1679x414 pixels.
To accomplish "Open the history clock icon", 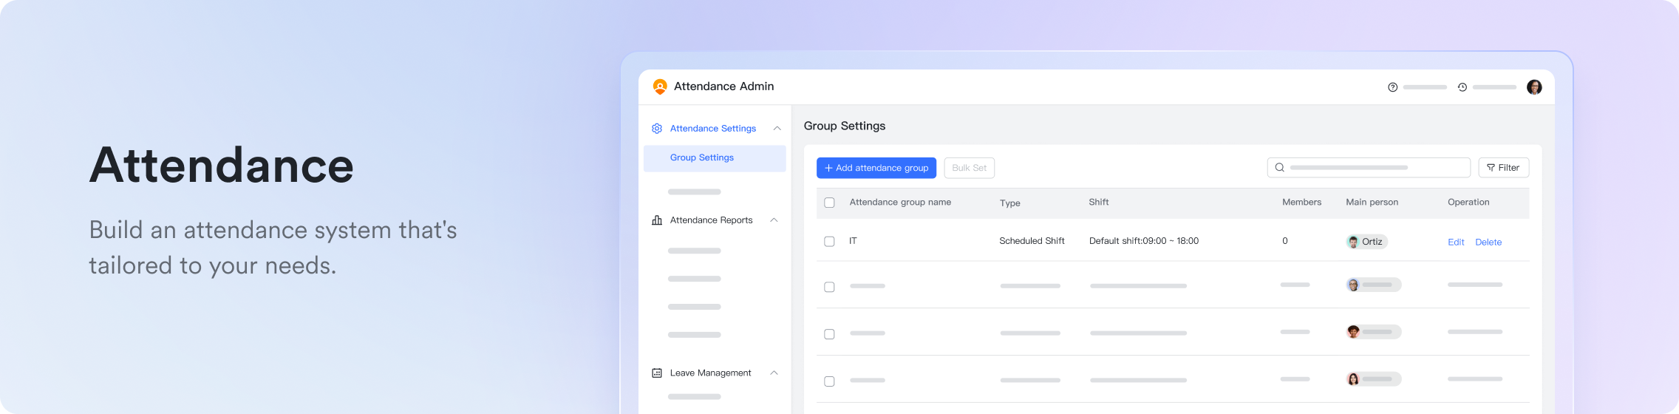I will coord(1462,87).
